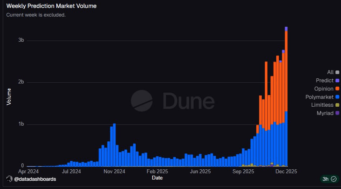Image resolution: width=341 pixels, height=189 pixels.
Task: Select the tallest orange bar segment
Action: tap(286, 71)
